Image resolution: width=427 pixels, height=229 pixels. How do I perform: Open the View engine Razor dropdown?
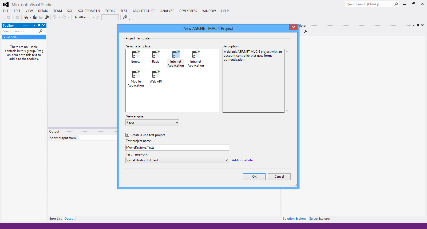tap(152, 122)
